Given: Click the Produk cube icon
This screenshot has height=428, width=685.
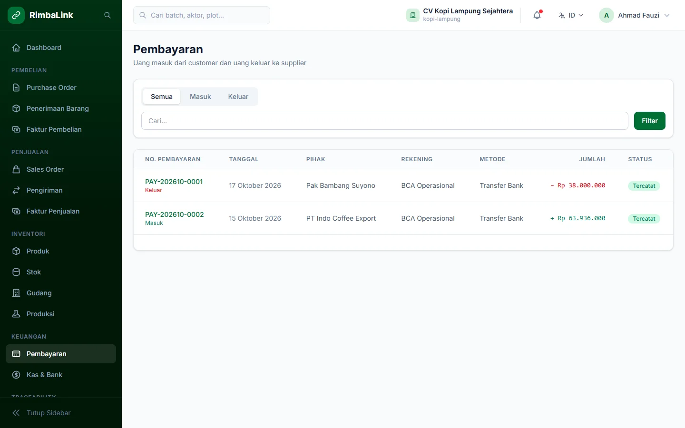Looking at the screenshot, I should pos(16,251).
